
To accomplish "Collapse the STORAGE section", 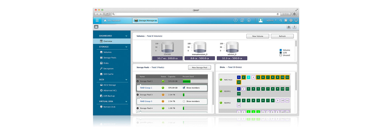I will click(126, 47).
